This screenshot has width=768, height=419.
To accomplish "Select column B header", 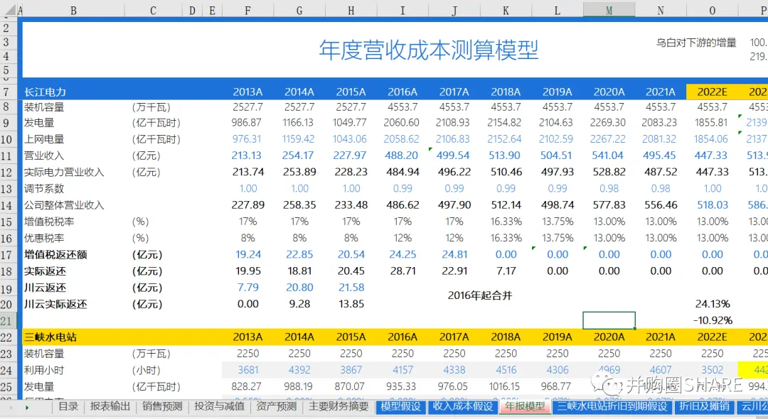I will point(73,10).
